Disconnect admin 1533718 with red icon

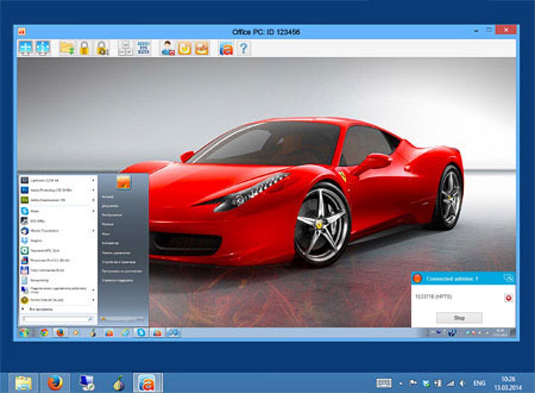point(508,298)
